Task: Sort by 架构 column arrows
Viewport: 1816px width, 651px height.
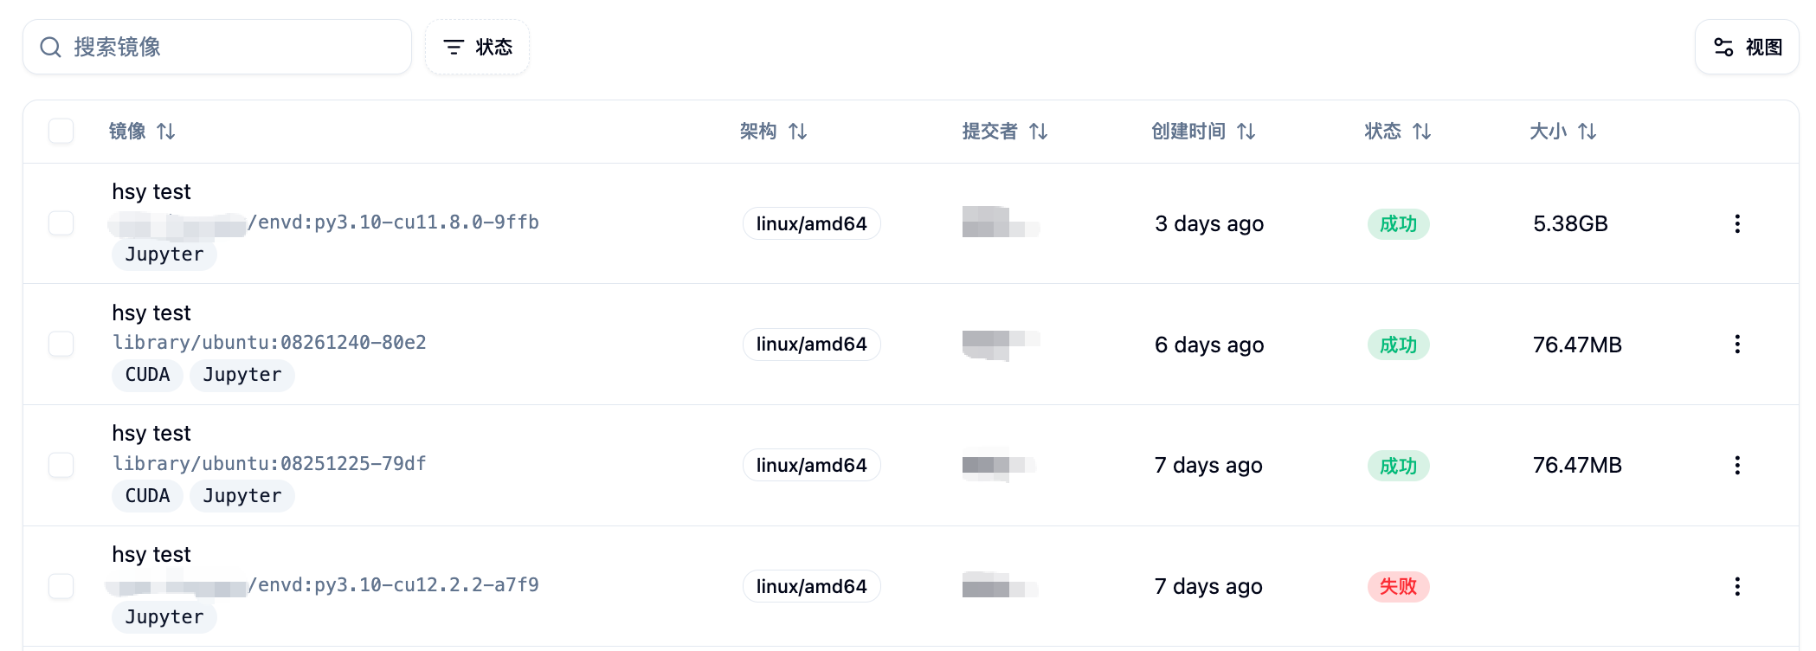Action: click(798, 132)
